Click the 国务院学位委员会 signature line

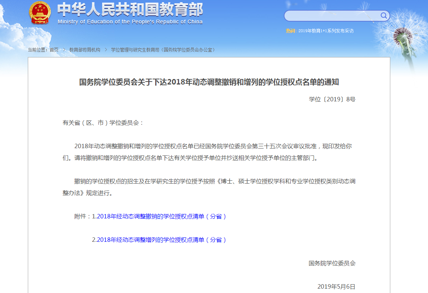pyautogui.click(x=332, y=263)
